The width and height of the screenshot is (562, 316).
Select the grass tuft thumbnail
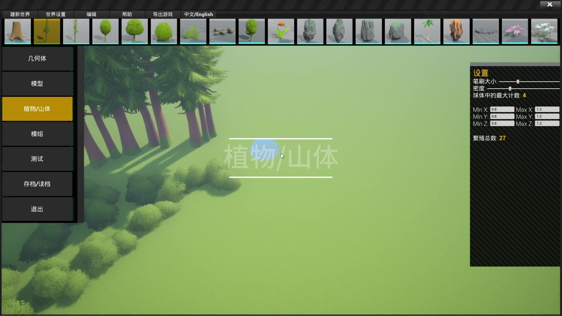point(193,31)
